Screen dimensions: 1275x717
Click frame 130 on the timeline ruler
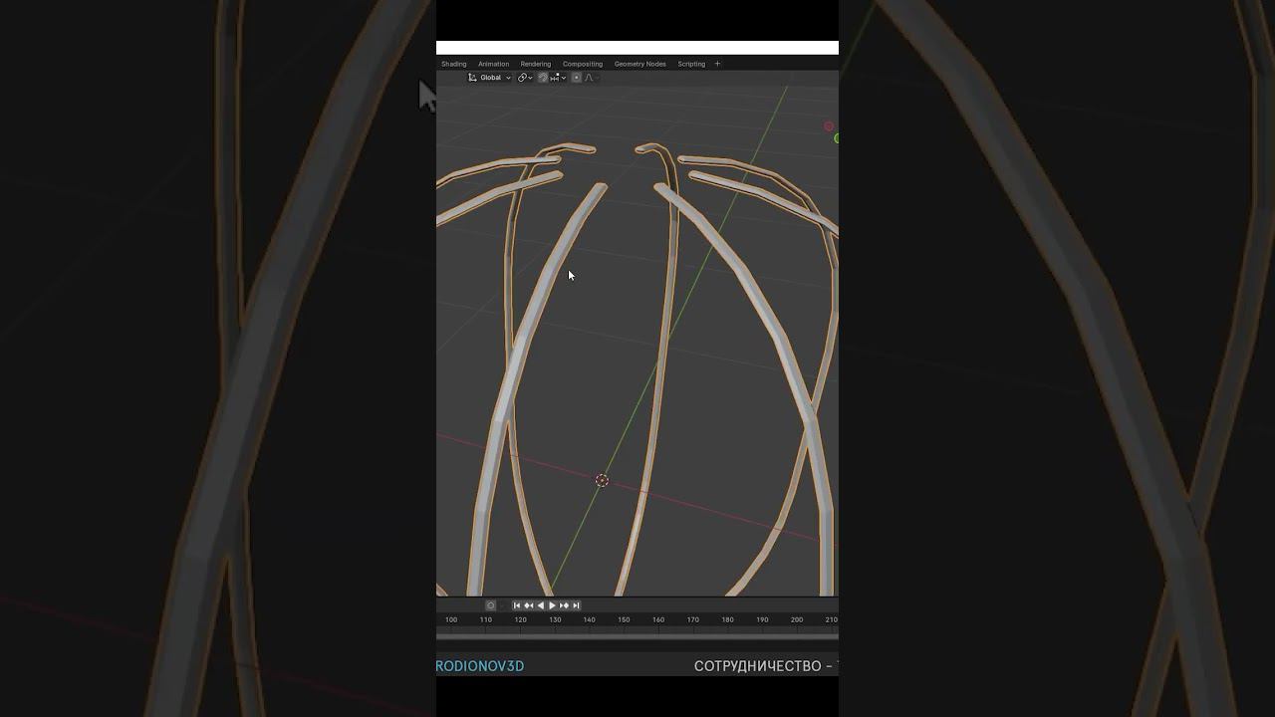[555, 619]
